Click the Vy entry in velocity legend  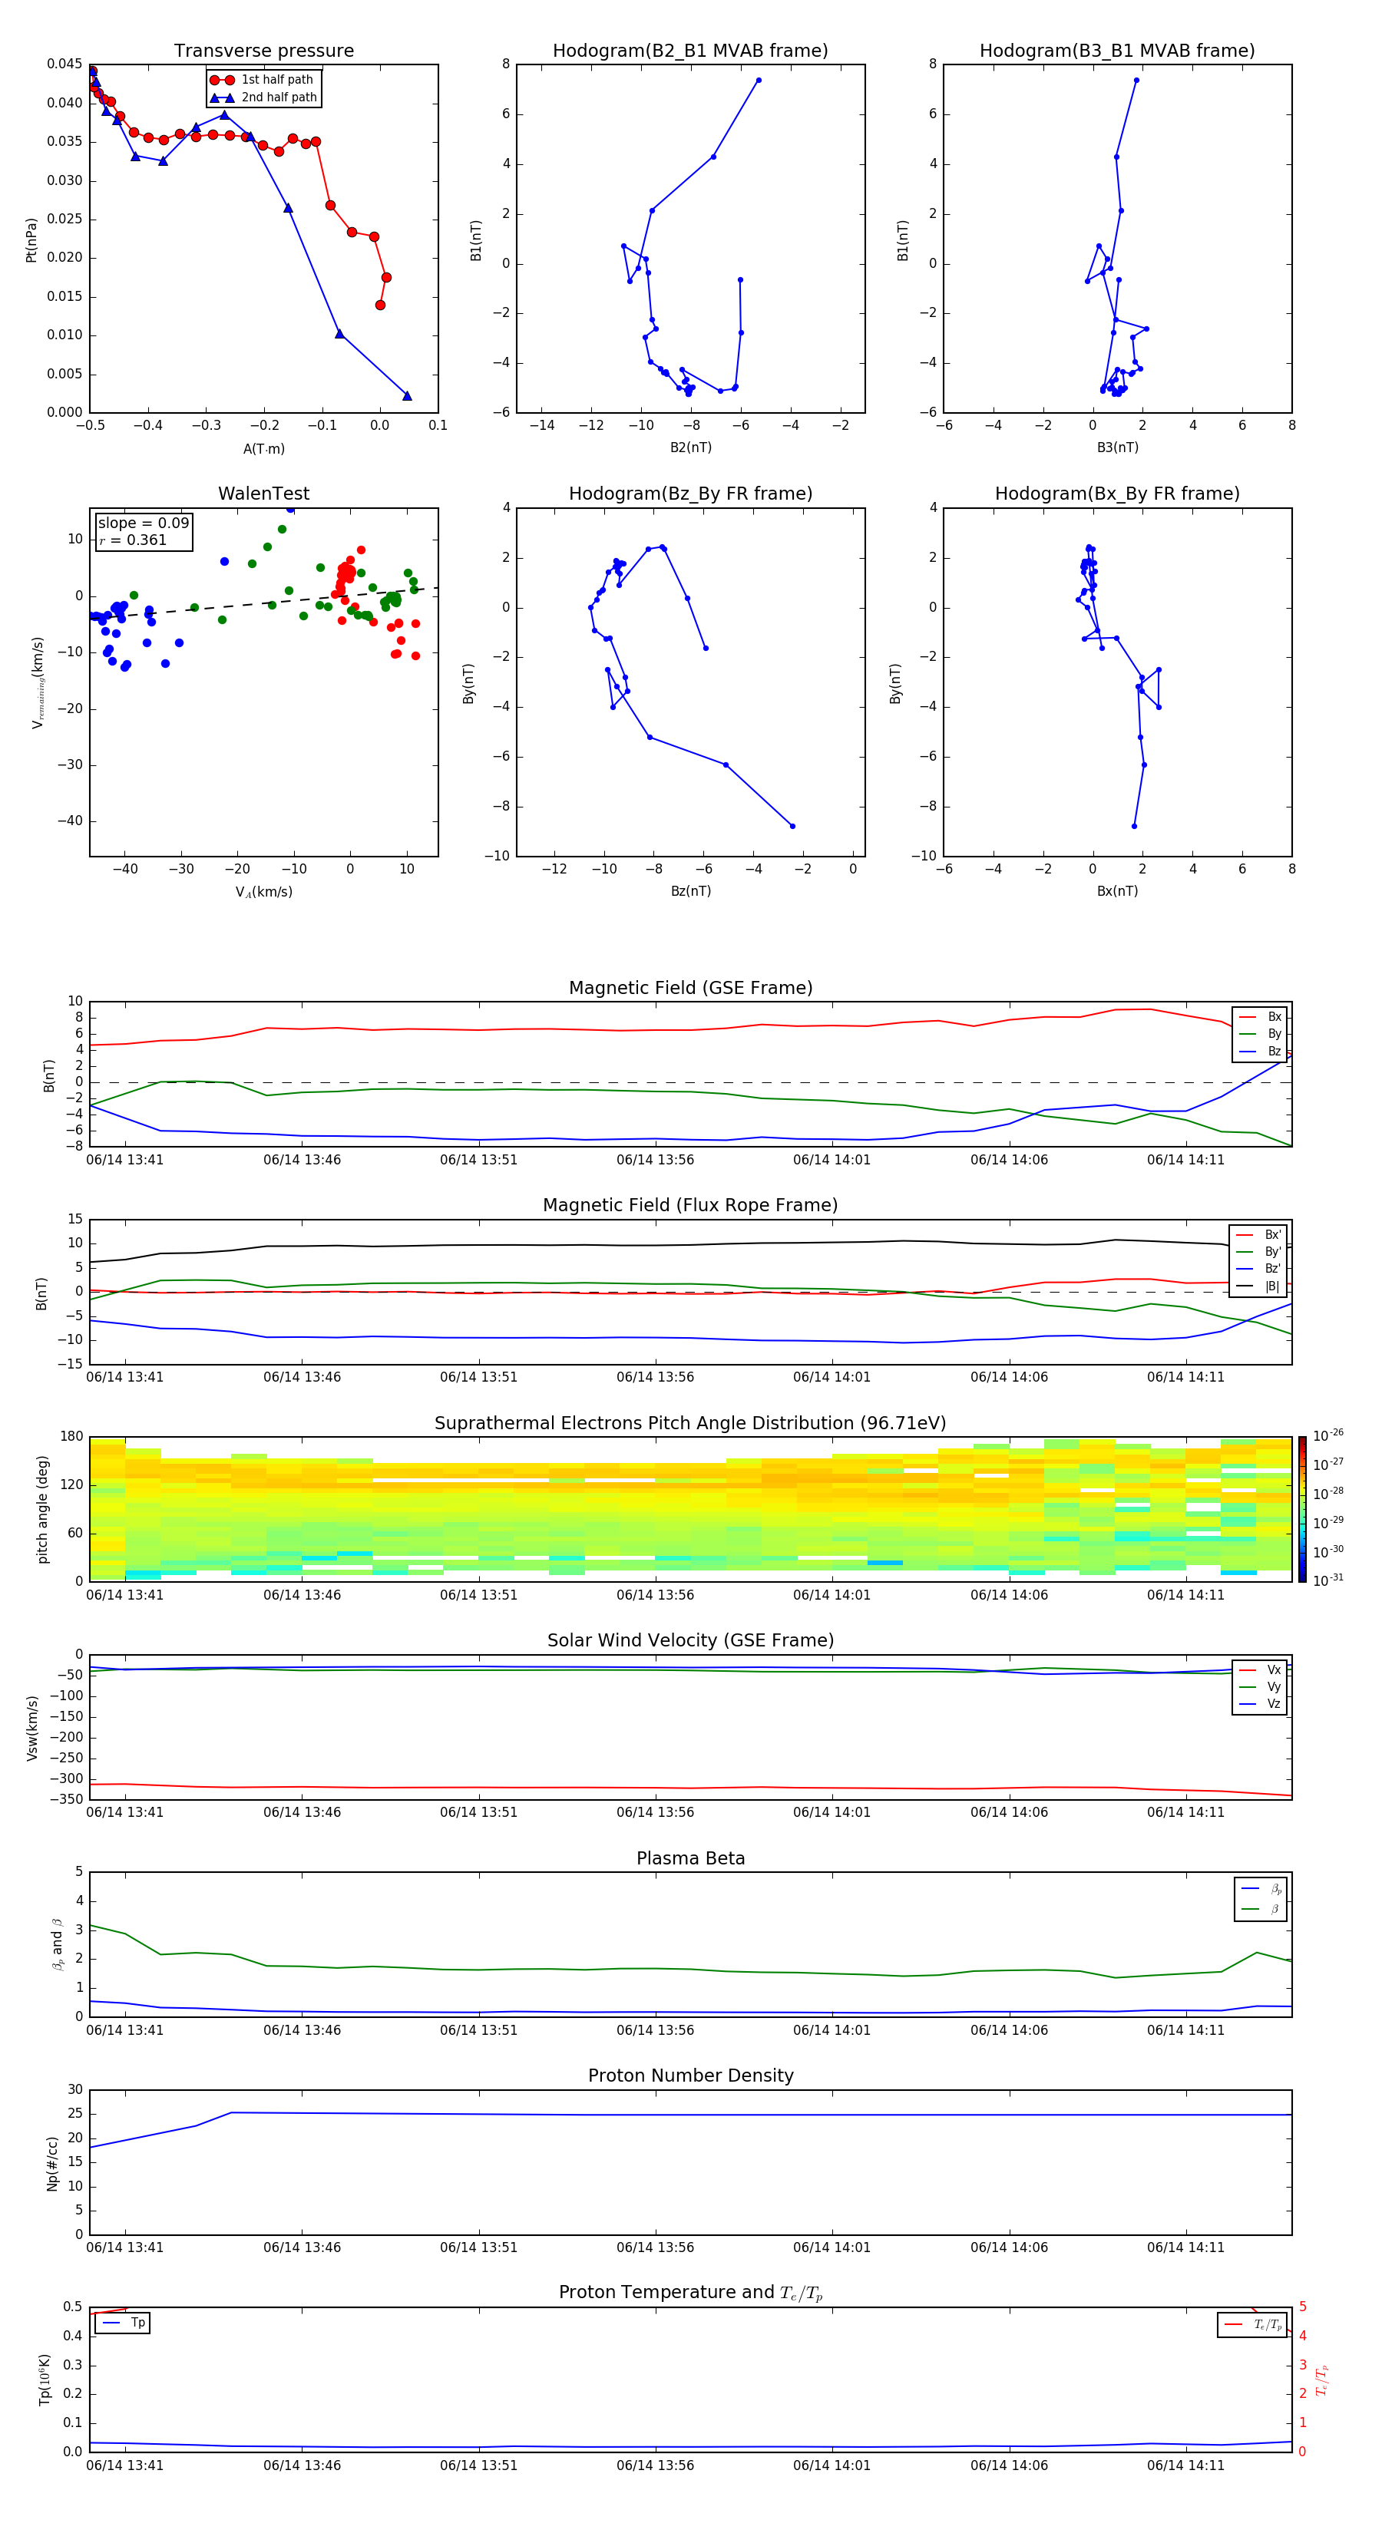tap(1260, 1686)
